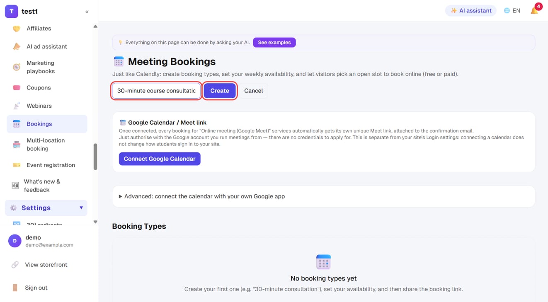Click the Marketing playbooks compass icon
This screenshot has height=302, width=548.
[x=17, y=67]
